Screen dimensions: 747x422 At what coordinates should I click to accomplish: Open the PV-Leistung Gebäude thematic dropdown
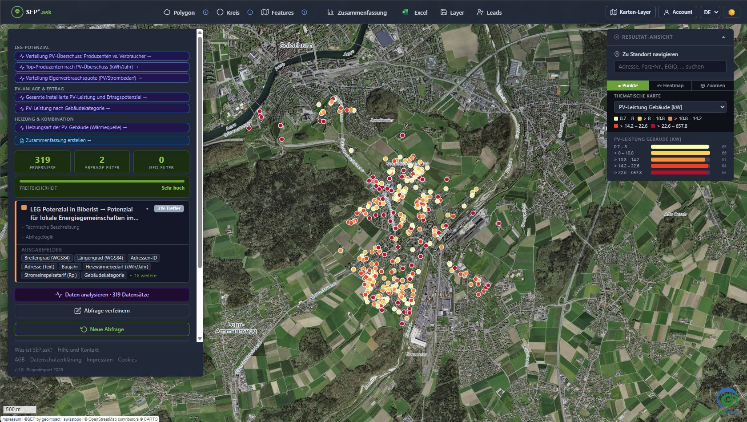(x=670, y=107)
